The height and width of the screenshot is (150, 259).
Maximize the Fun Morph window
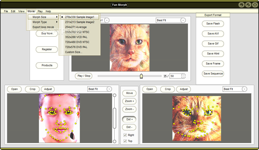[x=248, y=5]
